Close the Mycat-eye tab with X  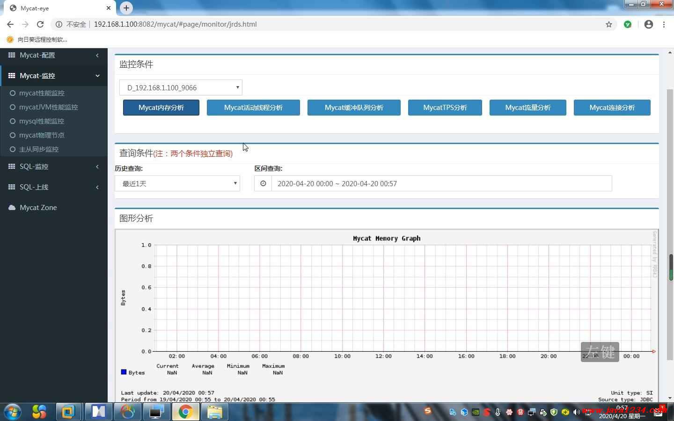tap(108, 8)
